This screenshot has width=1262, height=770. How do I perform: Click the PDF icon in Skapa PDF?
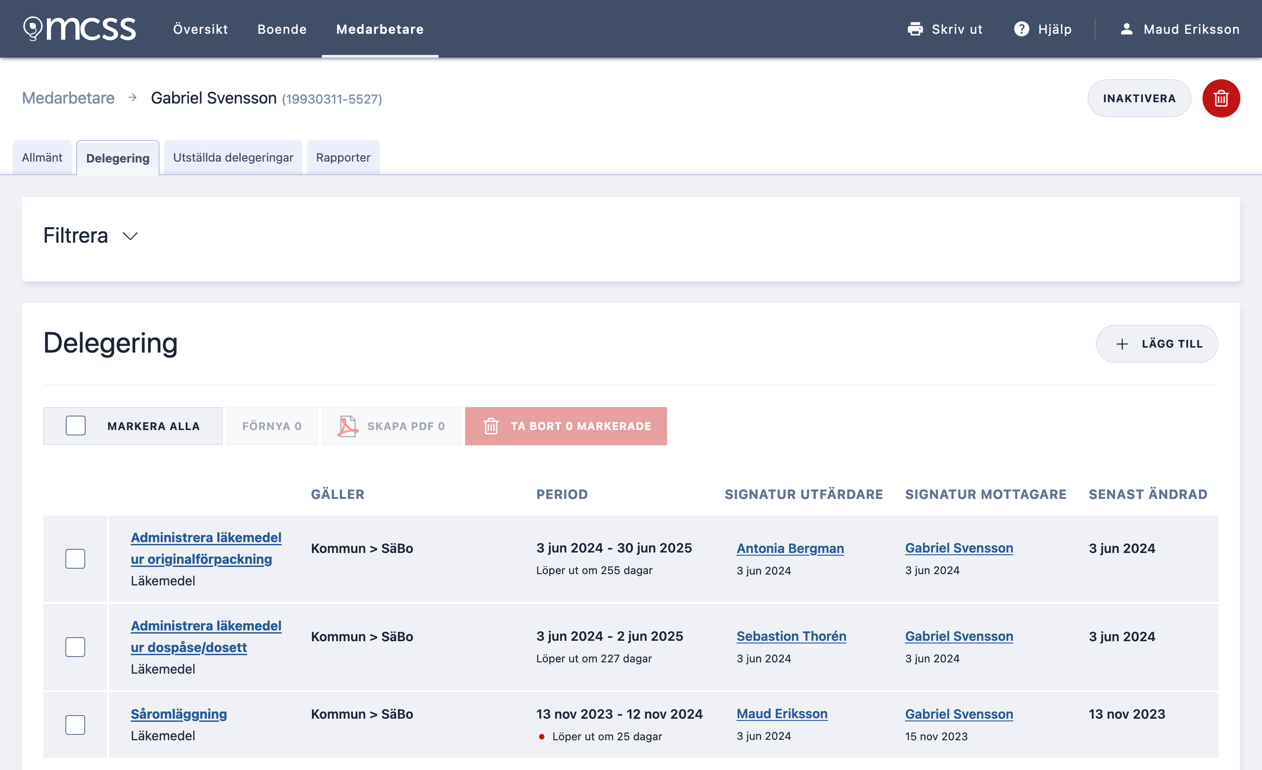(347, 426)
